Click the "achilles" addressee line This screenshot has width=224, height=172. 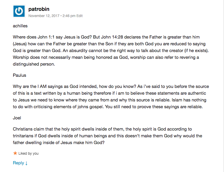pyautogui.click(x=20, y=26)
